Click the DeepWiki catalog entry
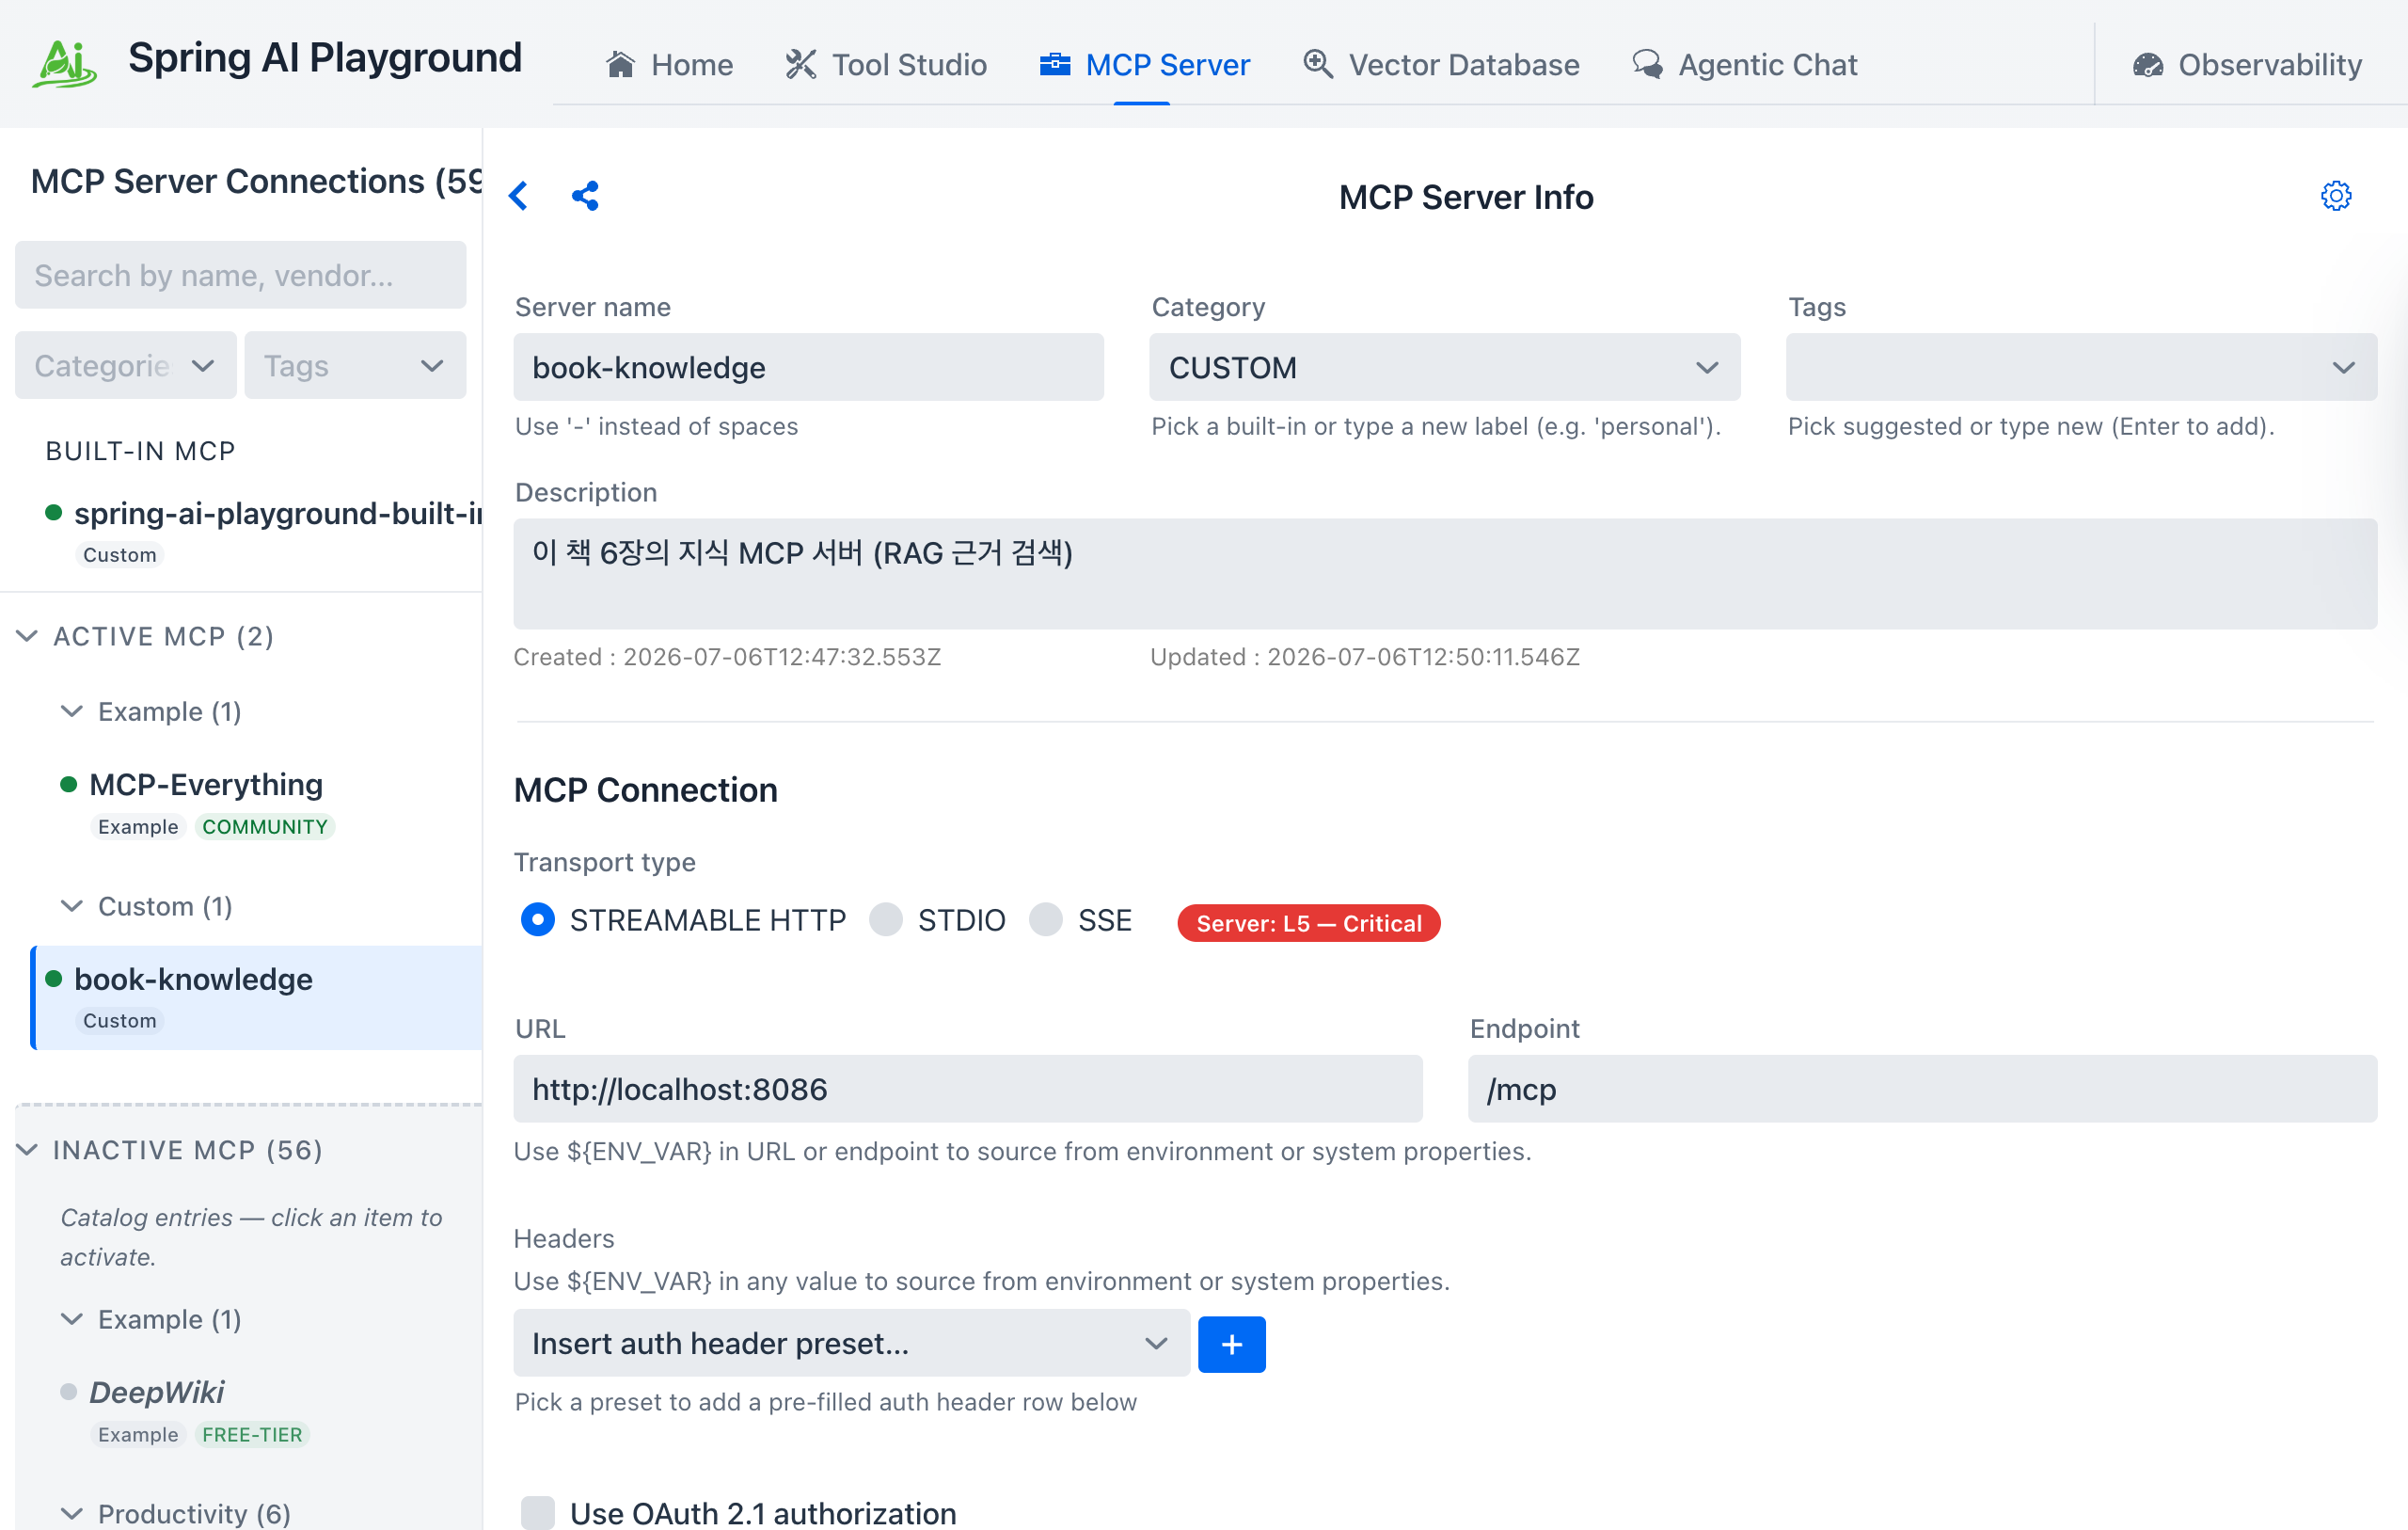 157,1393
